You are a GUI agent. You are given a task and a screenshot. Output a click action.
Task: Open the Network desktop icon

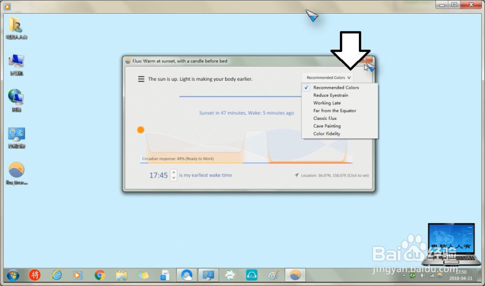[x=16, y=101]
